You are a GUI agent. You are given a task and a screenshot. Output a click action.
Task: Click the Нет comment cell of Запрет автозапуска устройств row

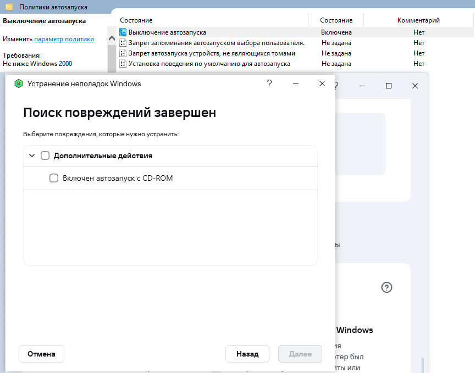click(419, 53)
